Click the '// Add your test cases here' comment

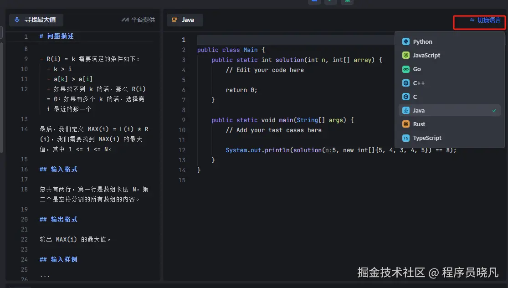tap(274, 130)
